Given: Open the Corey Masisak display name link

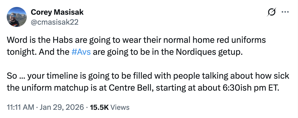Looking at the screenshot, I should (x=57, y=12).
